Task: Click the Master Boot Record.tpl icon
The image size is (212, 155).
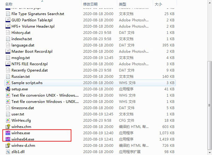Action: pos(8,51)
